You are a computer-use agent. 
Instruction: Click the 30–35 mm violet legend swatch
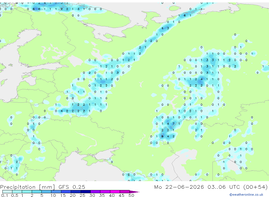point(95,192)
